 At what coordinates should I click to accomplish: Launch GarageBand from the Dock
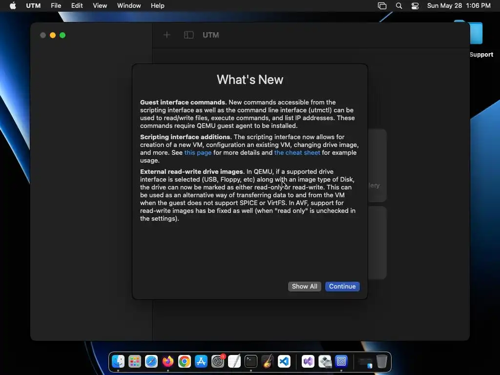click(x=268, y=361)
